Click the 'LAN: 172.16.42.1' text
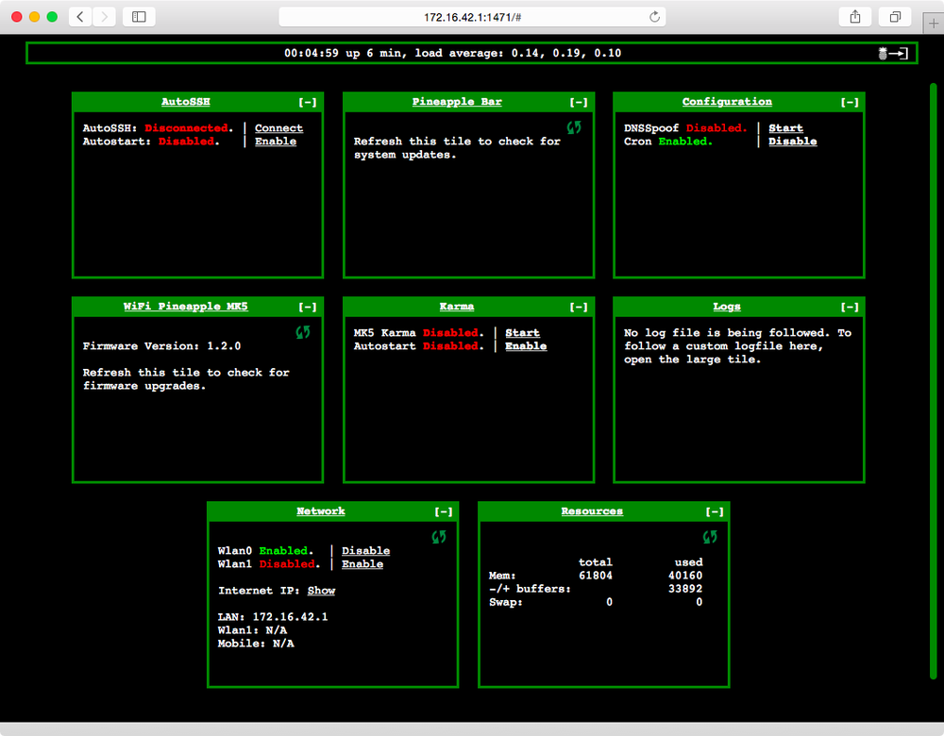Viewport: 944px width, 736px height. [x=273, y=617]
